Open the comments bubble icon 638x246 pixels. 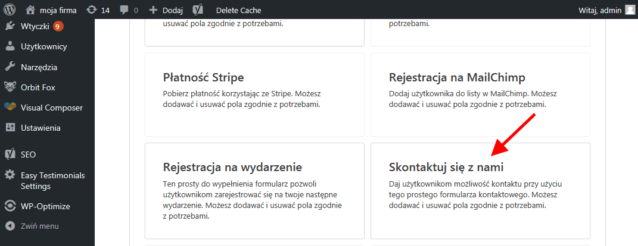click(125, 10)
